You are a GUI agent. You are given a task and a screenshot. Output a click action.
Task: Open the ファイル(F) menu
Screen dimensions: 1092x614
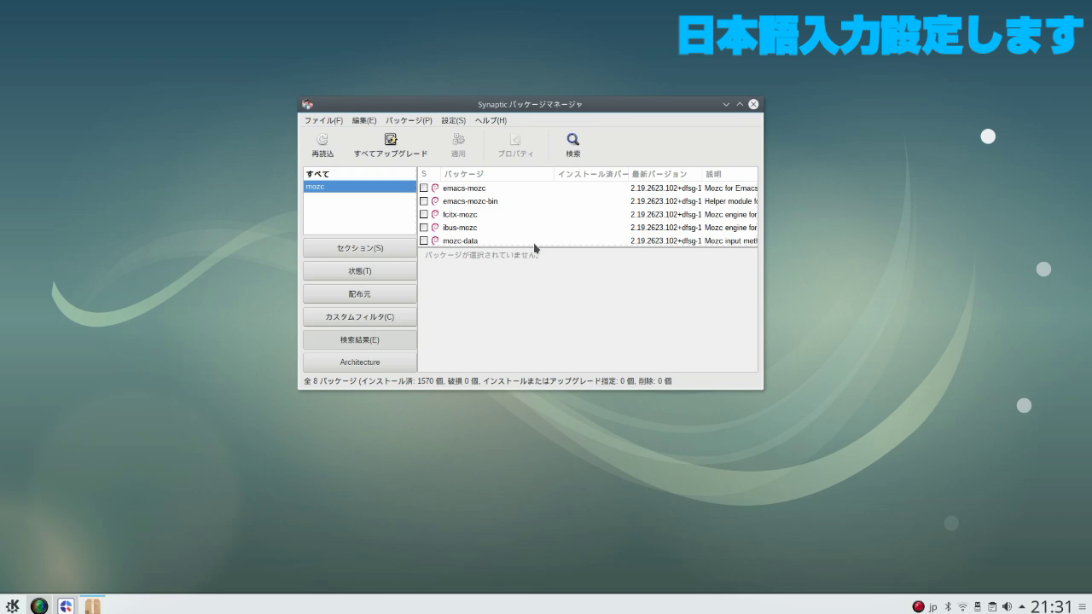click(323, 120)
